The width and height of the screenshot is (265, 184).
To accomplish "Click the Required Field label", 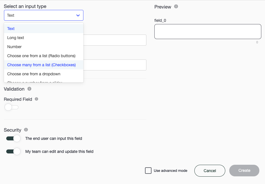I will (x=18, y=99).
